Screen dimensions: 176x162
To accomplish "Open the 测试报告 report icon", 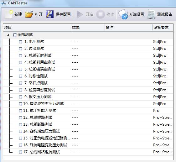I will 152,14.
